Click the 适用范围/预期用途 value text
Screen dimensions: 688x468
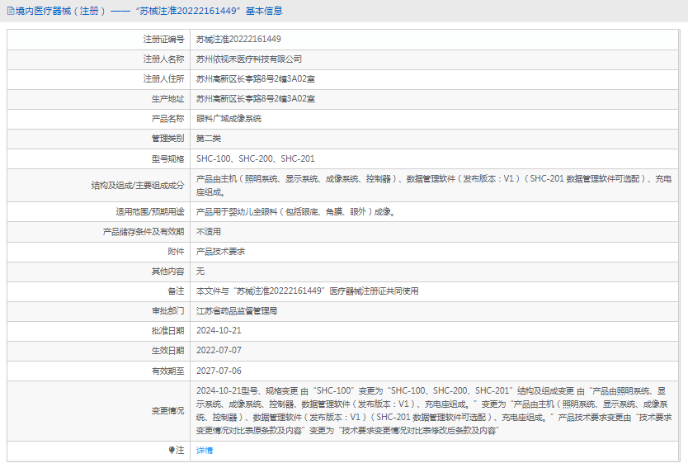coord(295,211)
